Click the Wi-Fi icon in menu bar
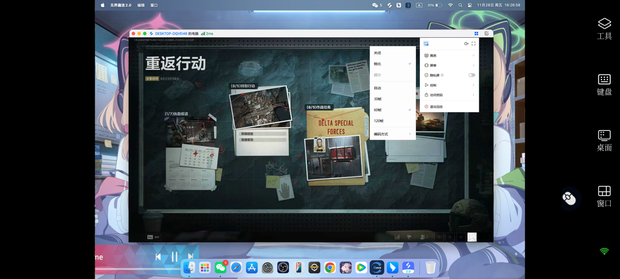This screenshot has height=279, width=620. click(450, 5)
